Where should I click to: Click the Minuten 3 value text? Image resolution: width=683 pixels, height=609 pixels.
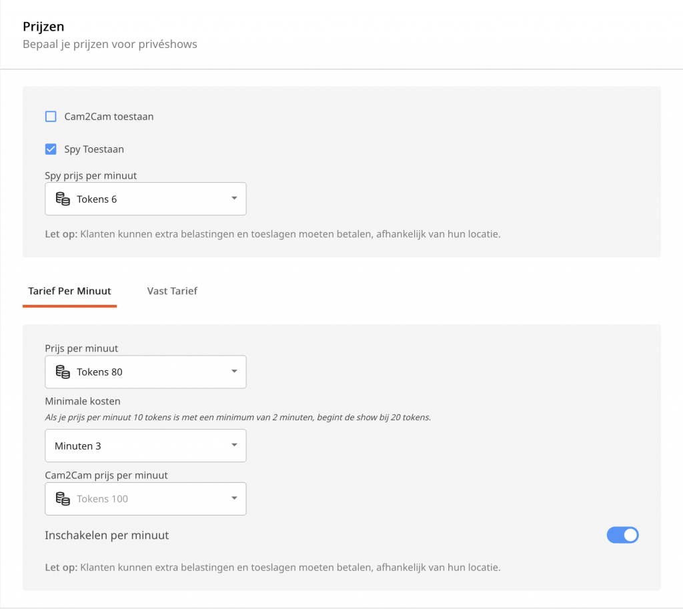pyautogui.click(x=78, y=446)
